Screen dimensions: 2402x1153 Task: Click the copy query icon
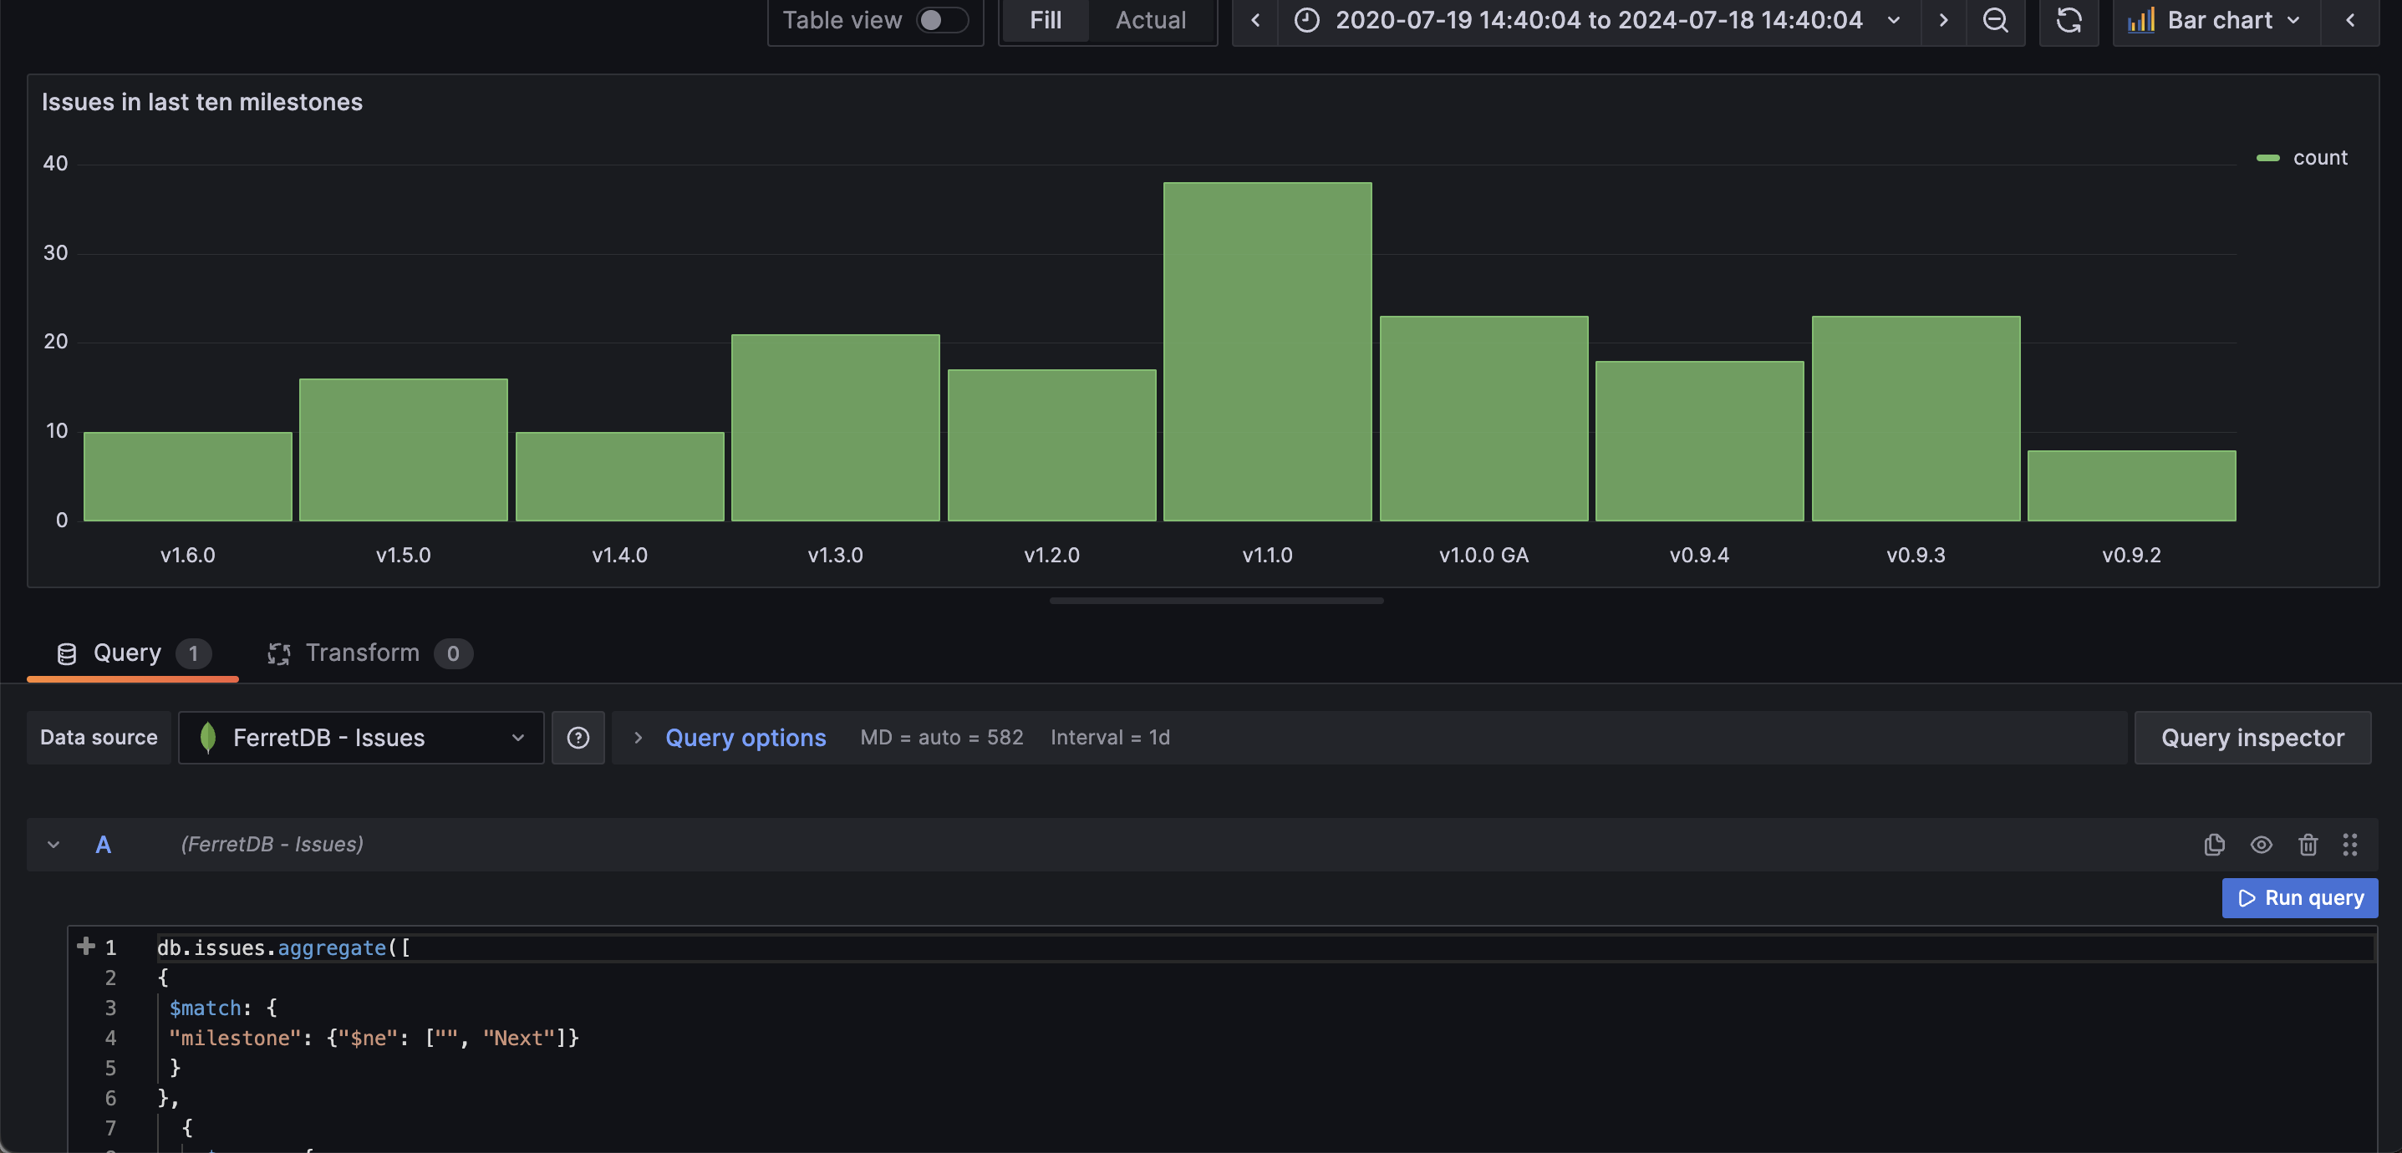click(x=2215, y=846)
